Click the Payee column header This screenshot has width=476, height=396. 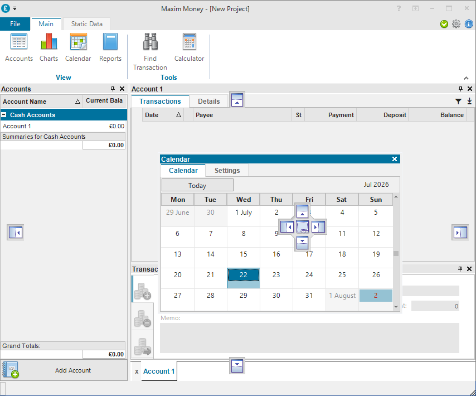point(242,115)
